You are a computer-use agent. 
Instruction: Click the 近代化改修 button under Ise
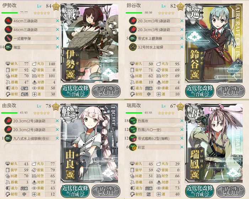point(75,91)
